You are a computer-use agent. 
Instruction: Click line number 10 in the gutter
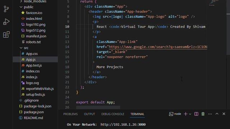tap(67, 27)
